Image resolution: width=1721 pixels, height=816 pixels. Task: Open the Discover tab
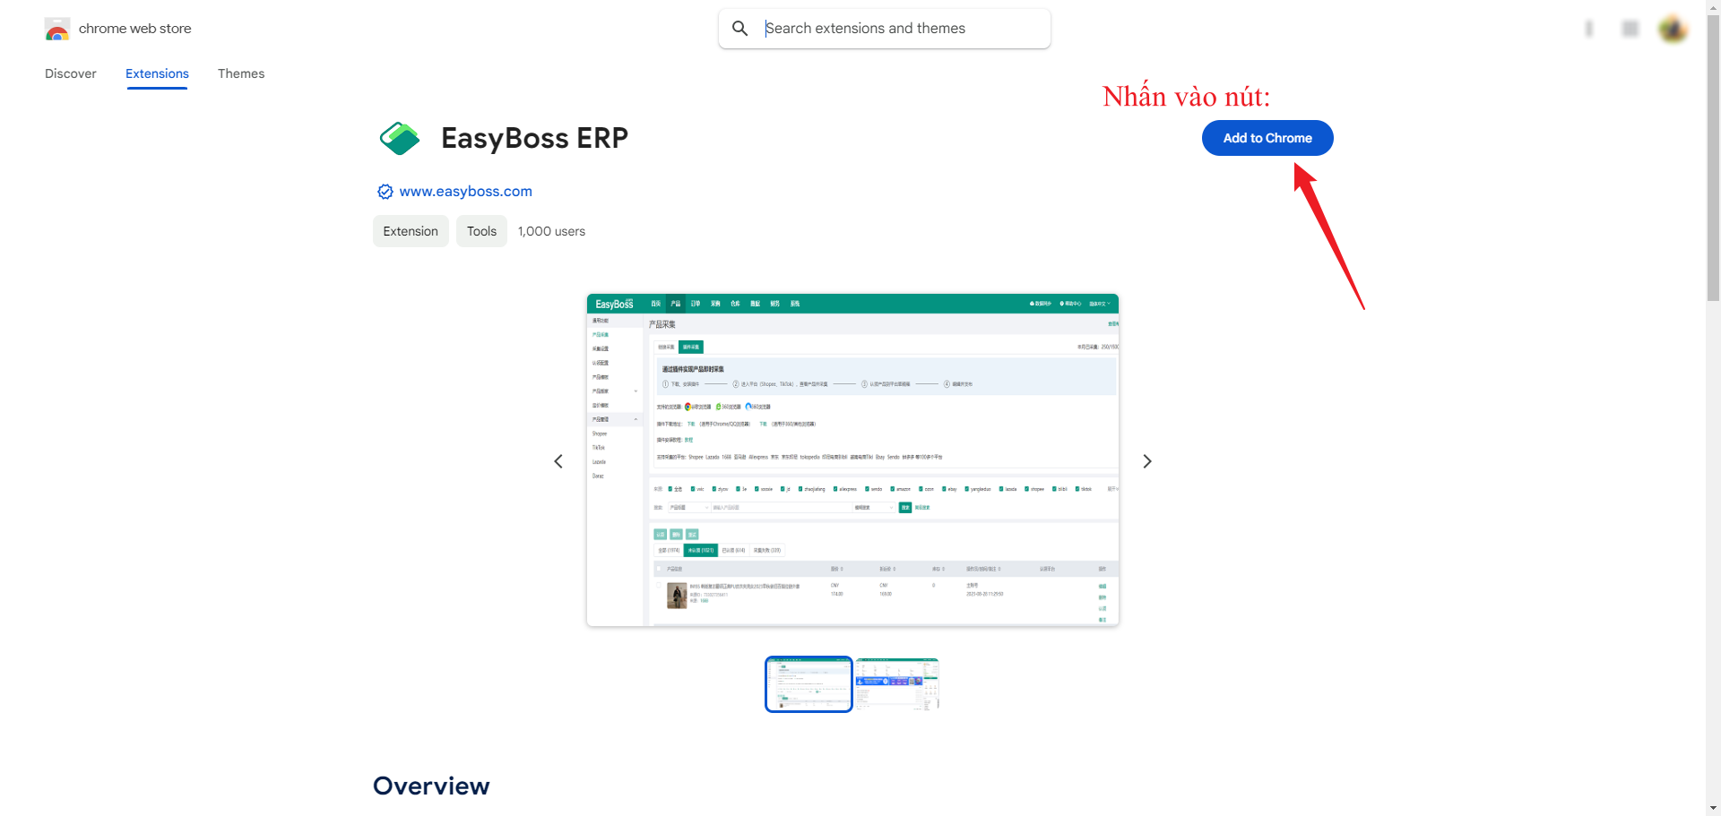[71, 73]
